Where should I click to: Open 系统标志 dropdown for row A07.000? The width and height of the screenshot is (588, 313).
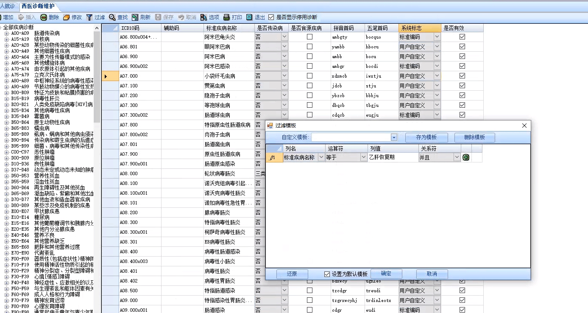[437, 76]
